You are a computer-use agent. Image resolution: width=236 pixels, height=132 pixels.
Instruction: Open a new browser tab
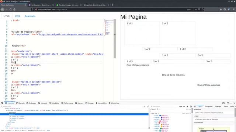[112, 5]
